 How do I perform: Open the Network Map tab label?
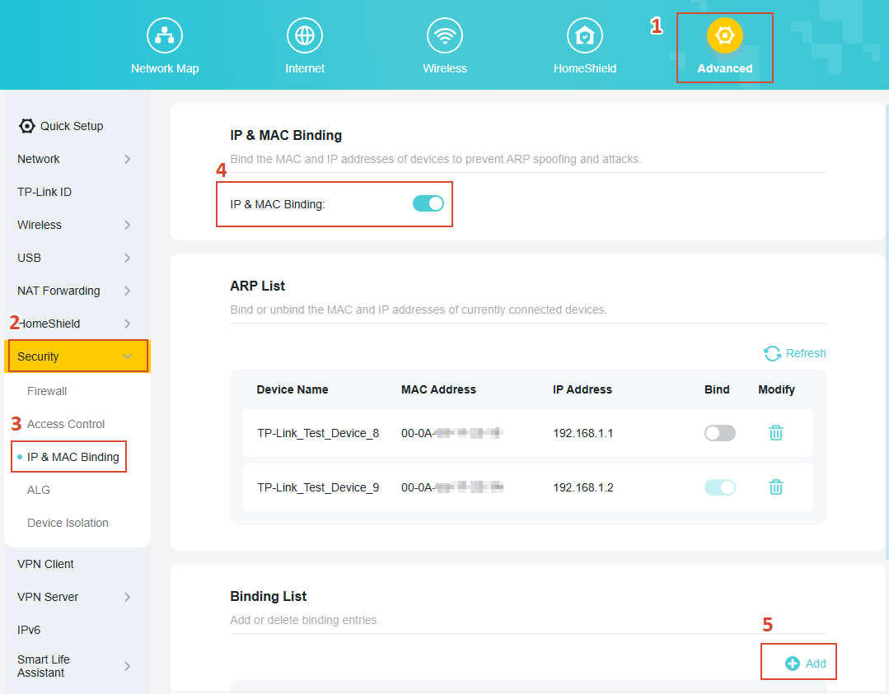pyautogui.click(x=165, y=68)
